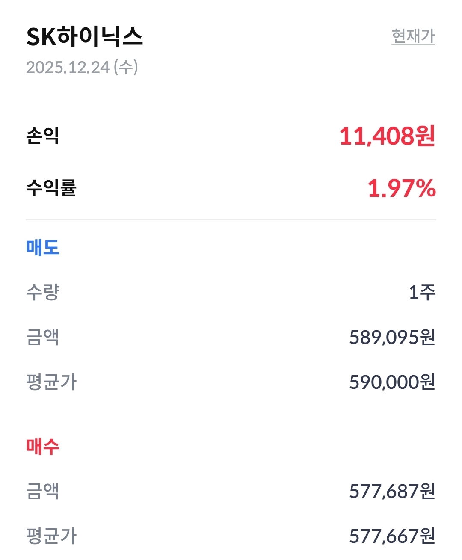Select the date 2025.12.24 (수)

(x=82, y=67)
